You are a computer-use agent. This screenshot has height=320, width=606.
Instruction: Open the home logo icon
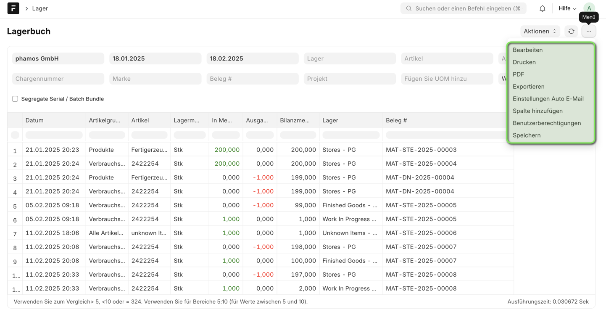click(13, 8)
